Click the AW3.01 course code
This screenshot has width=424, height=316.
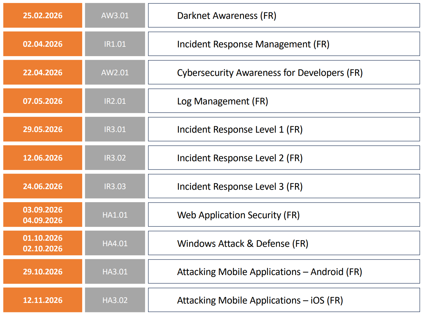[x=115, y=16]
